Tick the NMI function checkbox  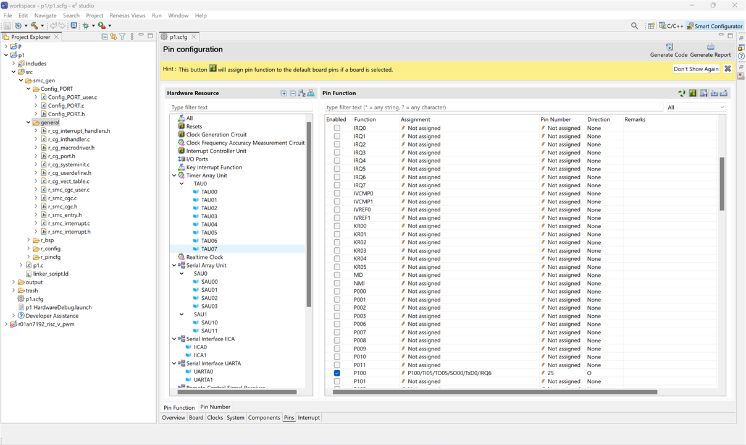[337, 284]
